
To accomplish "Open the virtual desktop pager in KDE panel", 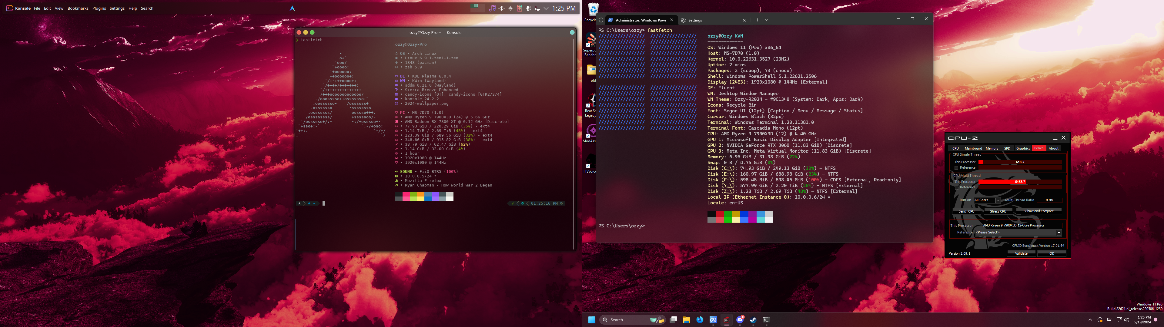I will tap(478, 8).
